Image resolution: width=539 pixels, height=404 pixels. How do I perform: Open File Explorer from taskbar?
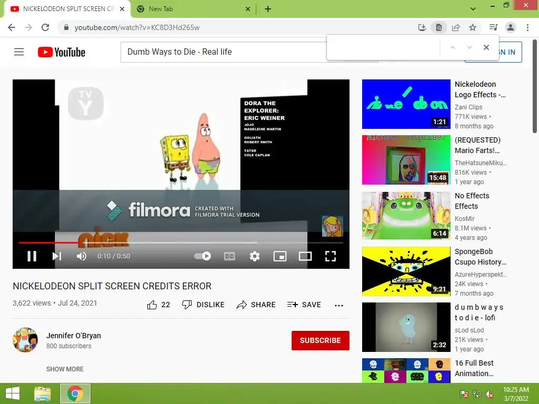[x=42, y=393]
